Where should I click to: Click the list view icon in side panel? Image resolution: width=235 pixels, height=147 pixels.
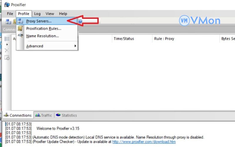point(7,39)
